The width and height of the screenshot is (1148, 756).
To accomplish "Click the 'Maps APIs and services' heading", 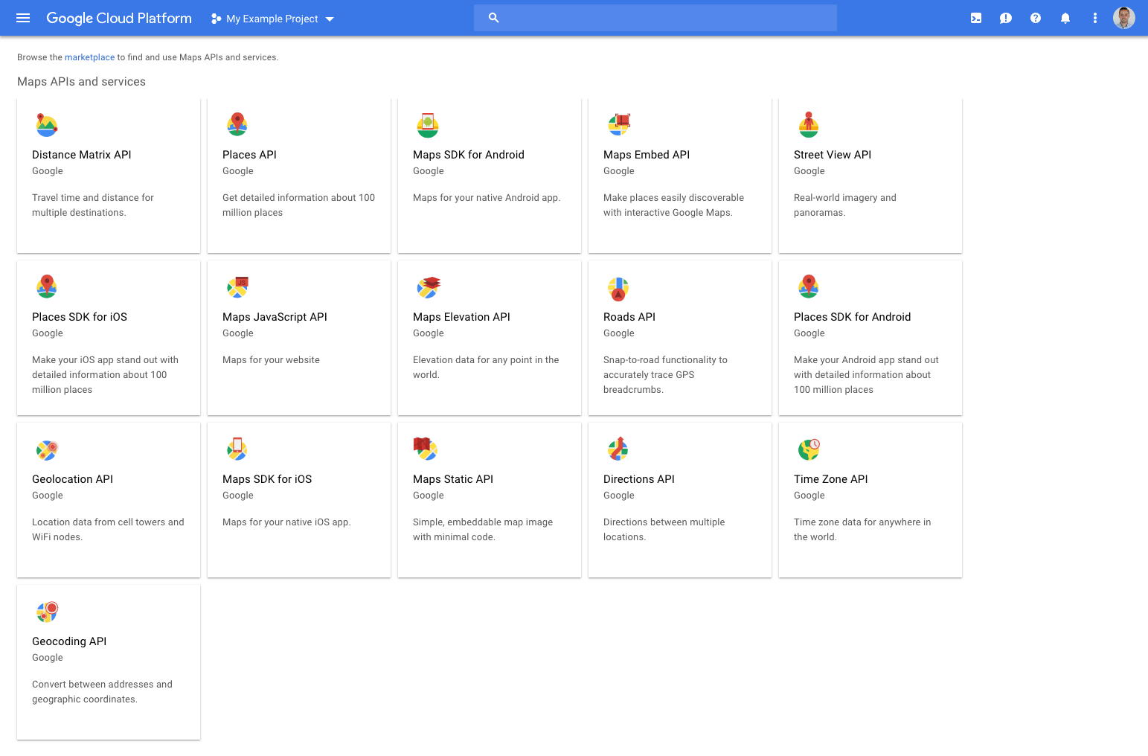I will point(81,82).
